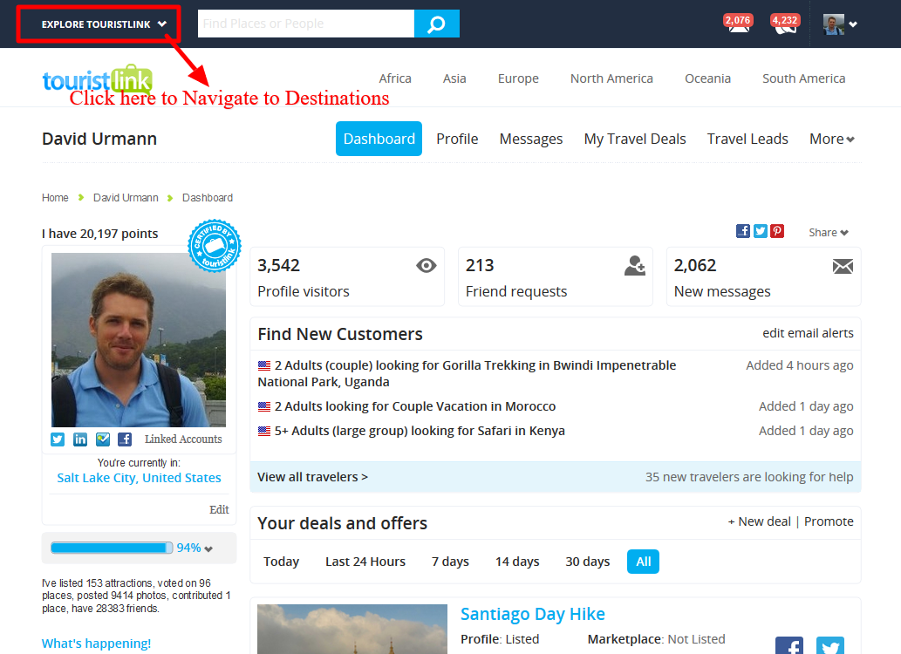Click the + New deal link
The height and width of the screenshot is (654, 901).
pos(760,521)
